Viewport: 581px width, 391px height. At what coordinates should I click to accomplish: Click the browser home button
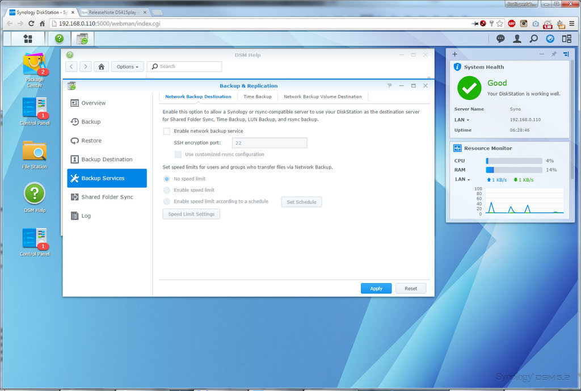point(42,23)
